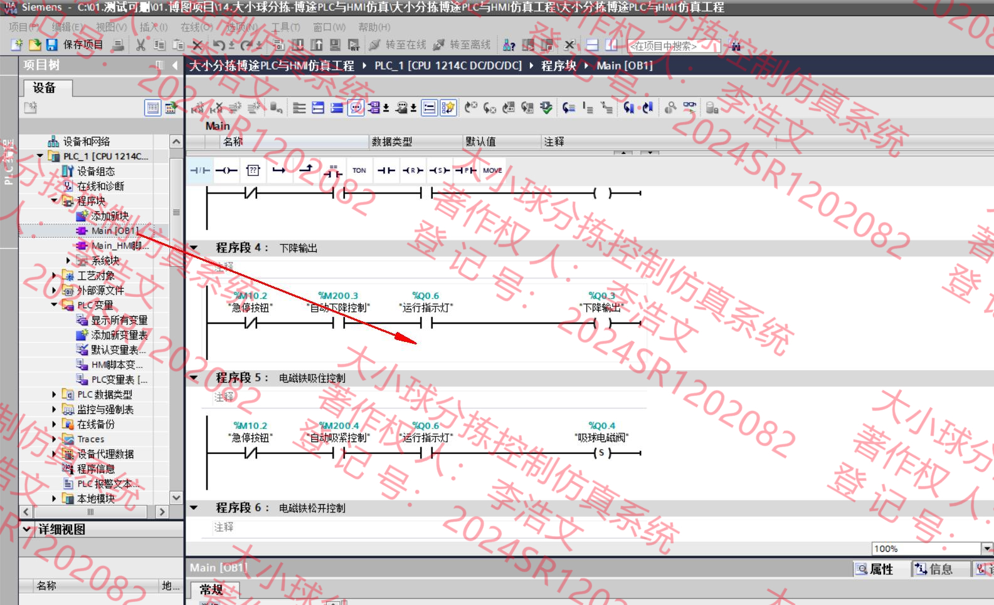This screenshot has height=605, width=994.
Task: Start runtime on PC with the RT icon
Action: 354,45
